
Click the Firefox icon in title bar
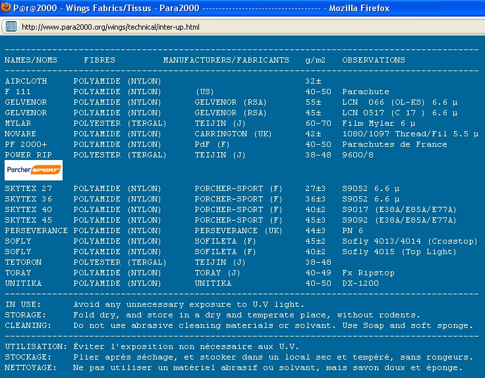pos(7,9)
